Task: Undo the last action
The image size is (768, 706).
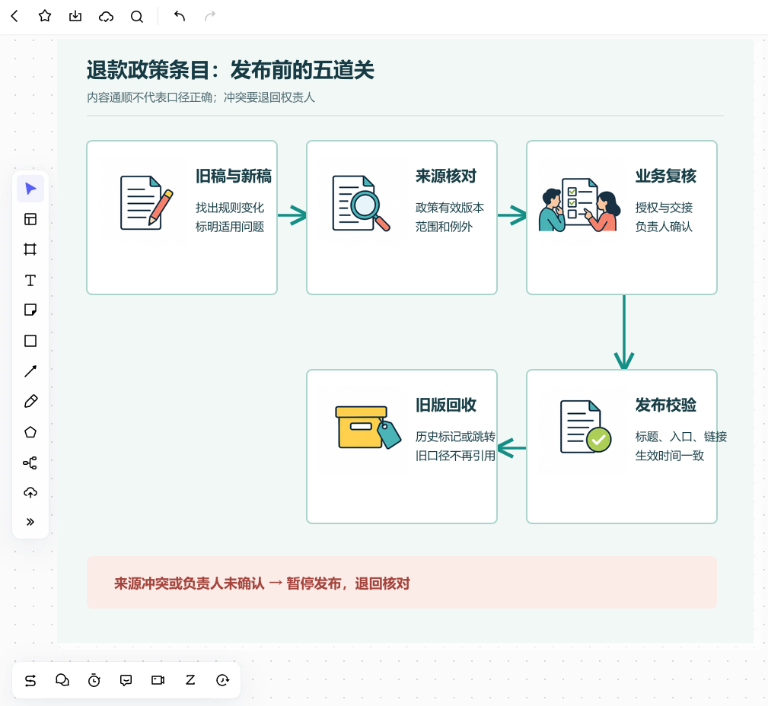Action: (x=180, y=16)
